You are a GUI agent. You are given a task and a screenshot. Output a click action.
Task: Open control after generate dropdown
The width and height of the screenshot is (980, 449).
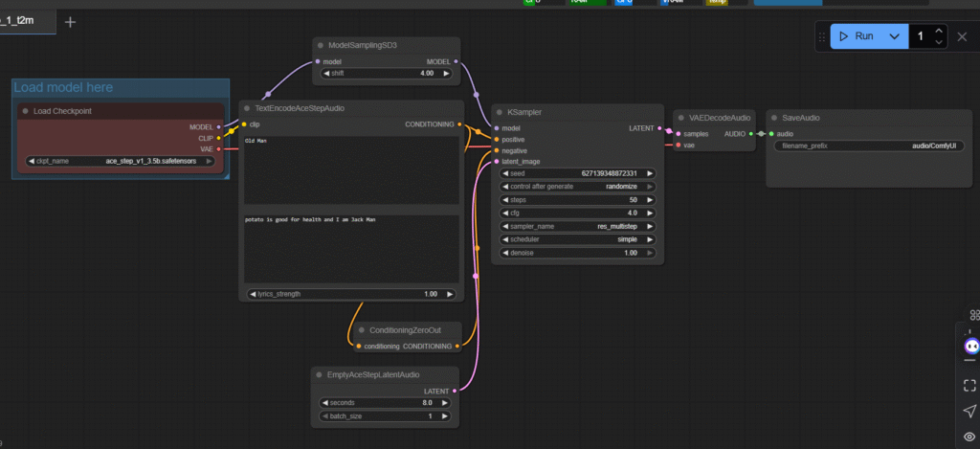[x=578, y=187]
